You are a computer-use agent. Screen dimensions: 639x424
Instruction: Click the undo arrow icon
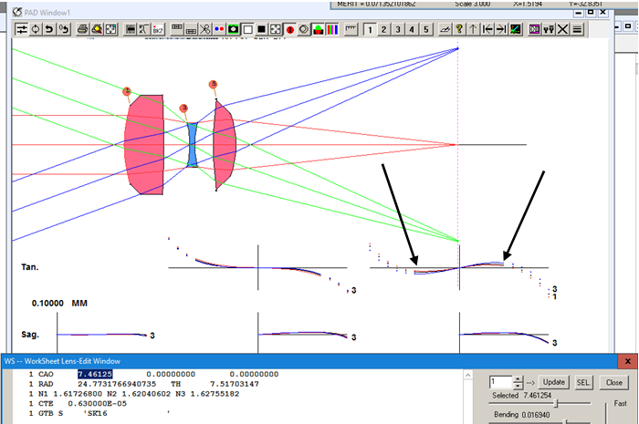tap(49, 29)
